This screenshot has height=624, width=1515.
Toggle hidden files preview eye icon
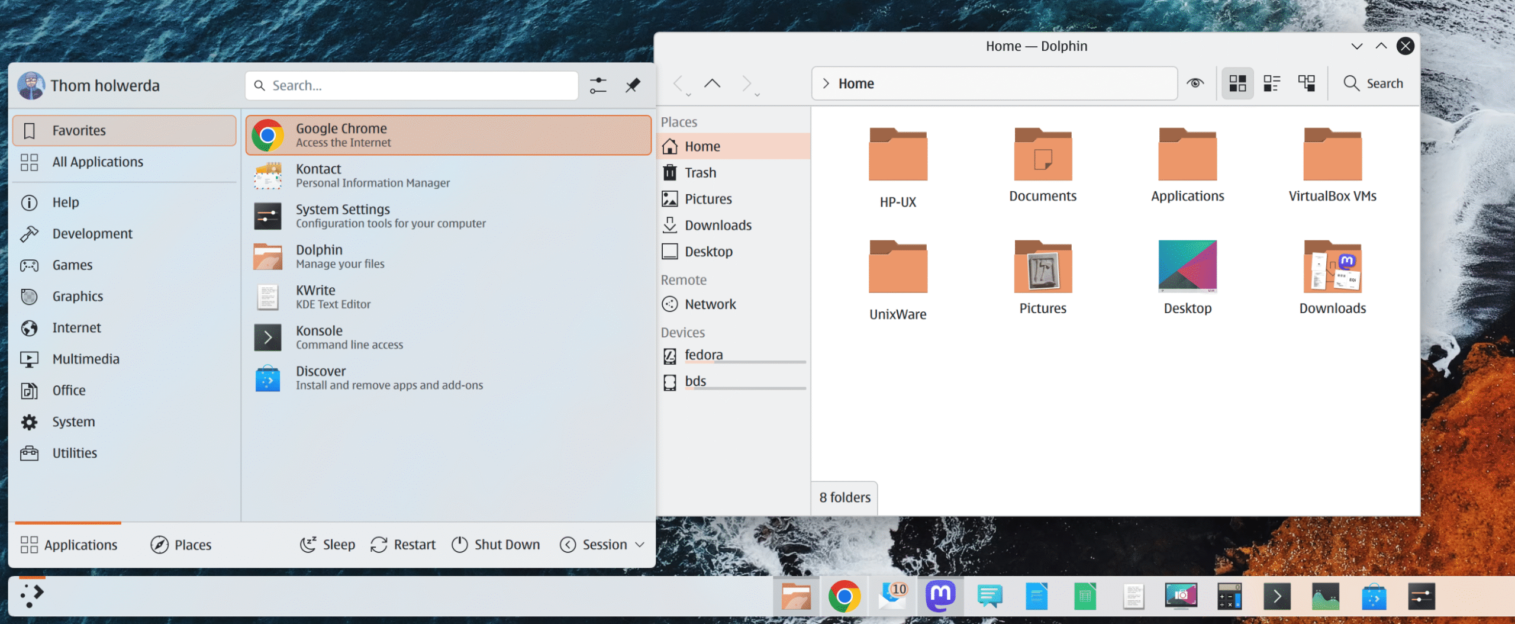click(x=1195, y=83)
